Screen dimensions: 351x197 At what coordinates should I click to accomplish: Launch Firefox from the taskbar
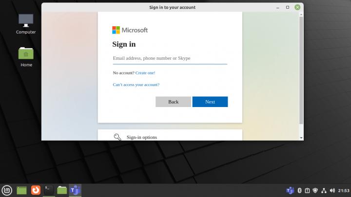pos(35,190)
